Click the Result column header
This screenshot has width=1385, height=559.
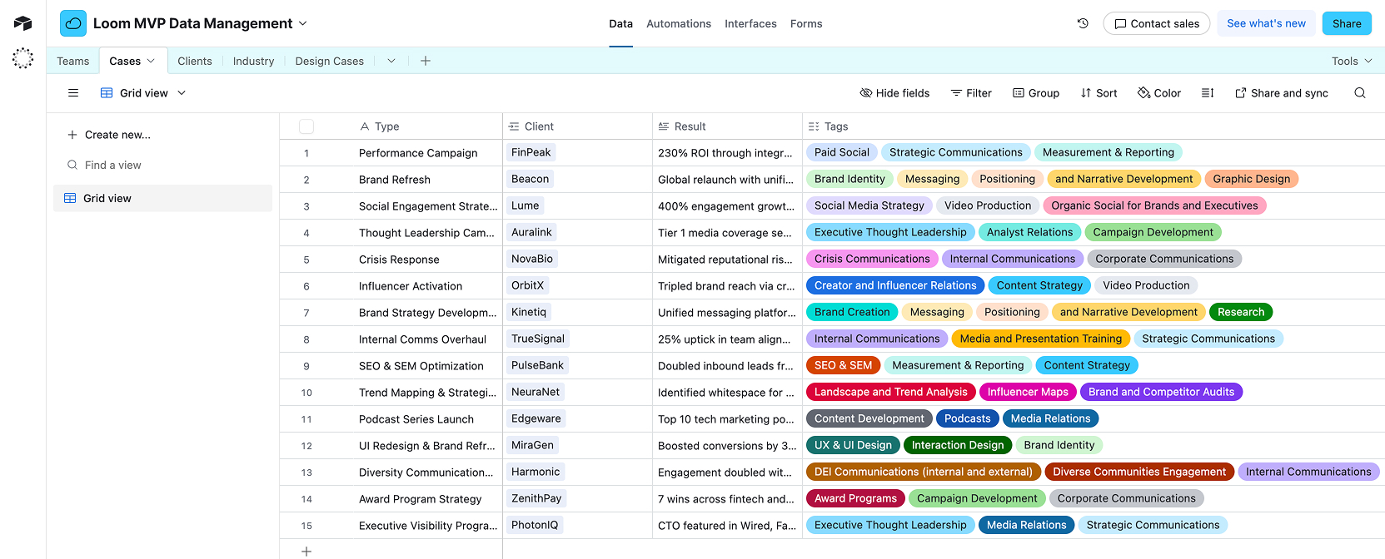click(727, 126)
